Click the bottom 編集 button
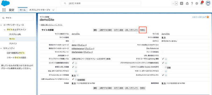 pos(95,88)
